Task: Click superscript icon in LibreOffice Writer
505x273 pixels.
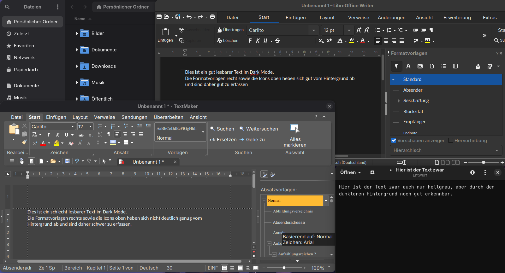Action: (329, 41)
